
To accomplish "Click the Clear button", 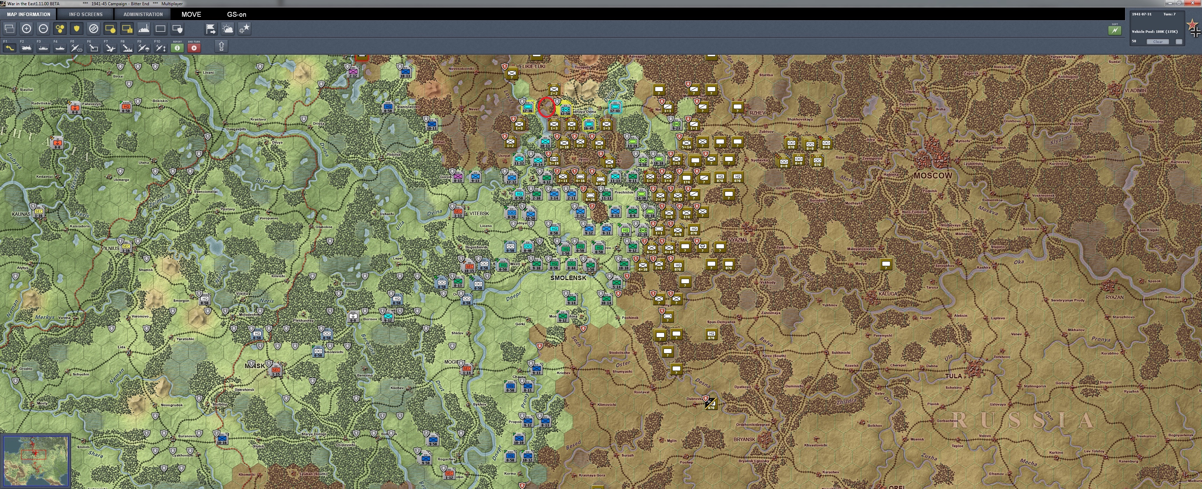I will tap(1158, 42).
